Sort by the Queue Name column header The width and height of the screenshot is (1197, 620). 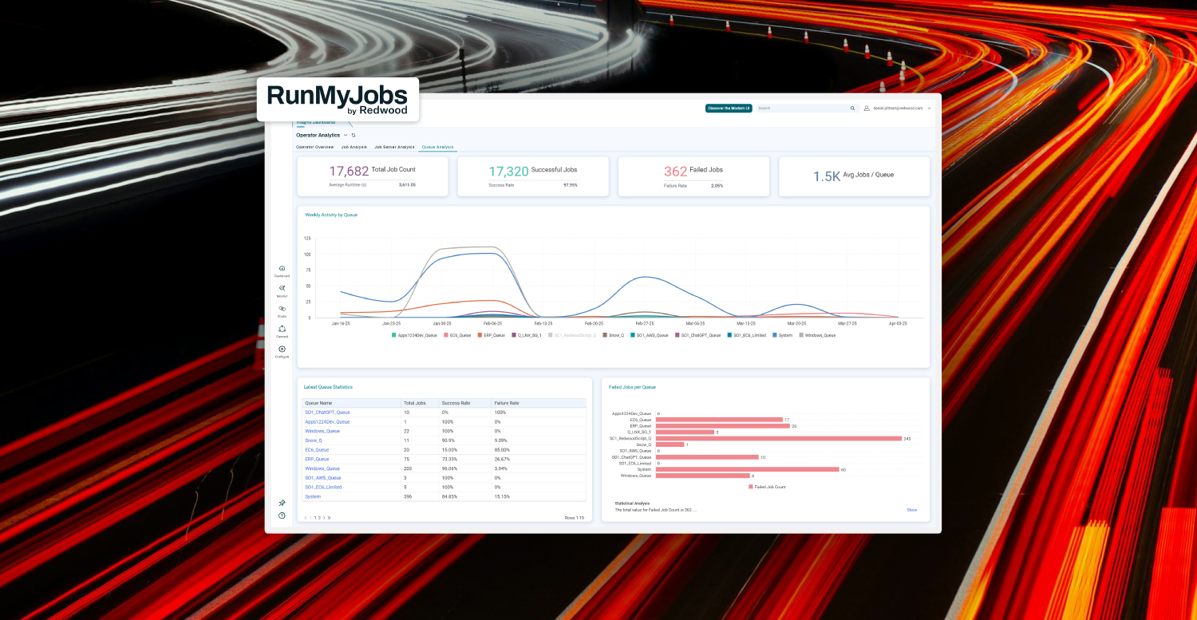click(x=351, y=403)
